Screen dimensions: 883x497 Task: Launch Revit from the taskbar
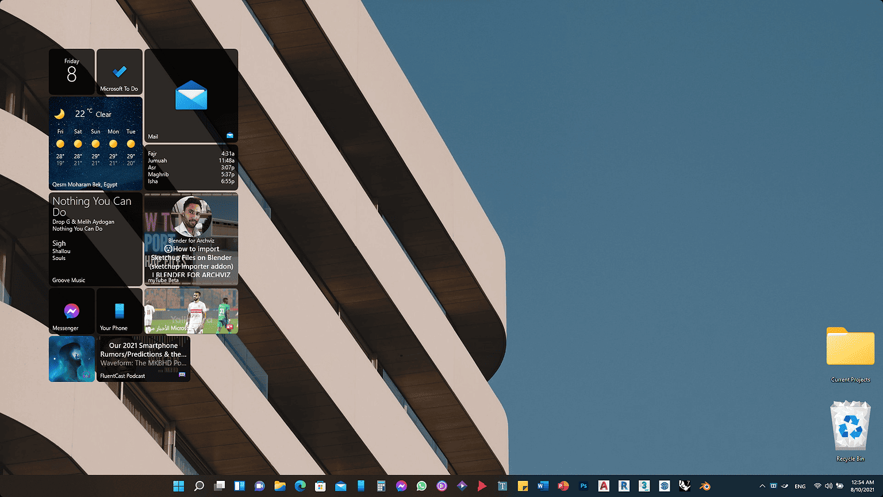click(624, 486)
